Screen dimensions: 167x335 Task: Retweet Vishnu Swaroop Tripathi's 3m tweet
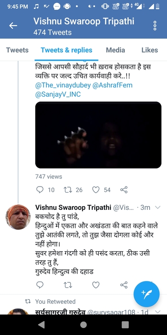pyautogui.click(x=68, y=285)
